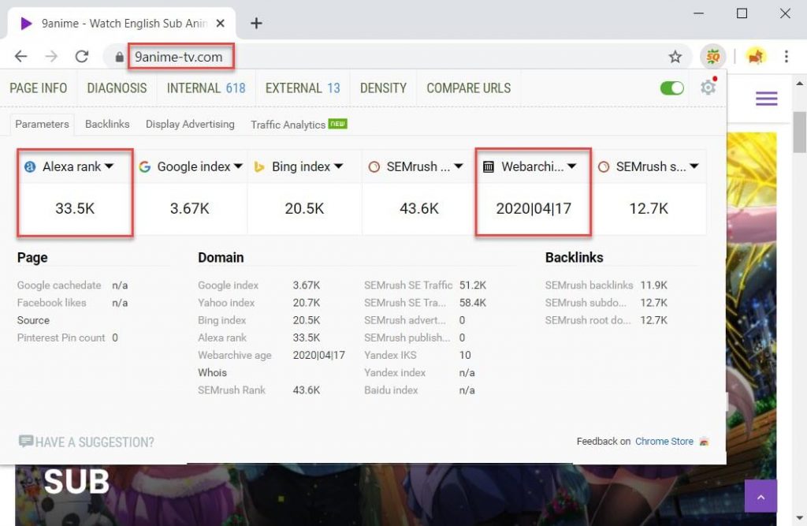Click the Webarchive age label under Domain

tap(235, 355)
